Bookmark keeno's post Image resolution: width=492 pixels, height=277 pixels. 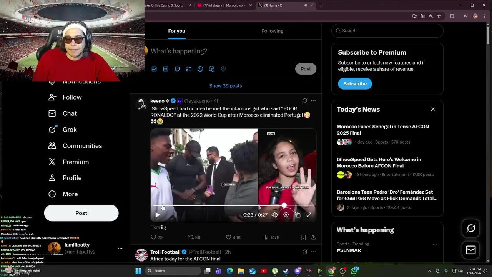pos(303,237)
